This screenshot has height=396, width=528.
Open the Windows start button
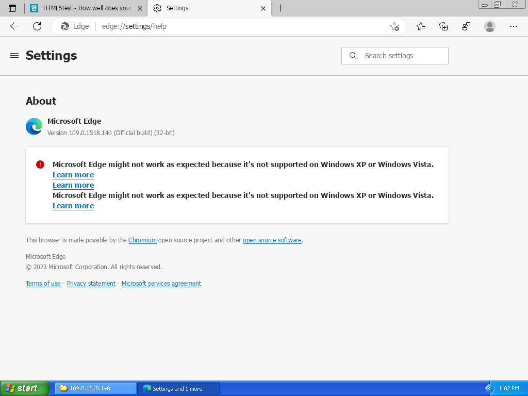click(24, 388)
